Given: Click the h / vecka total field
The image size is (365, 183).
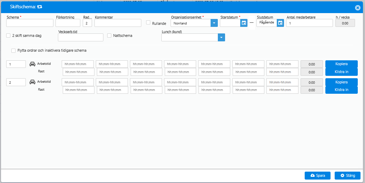Looking at the screenshot, I should point(345,23).
